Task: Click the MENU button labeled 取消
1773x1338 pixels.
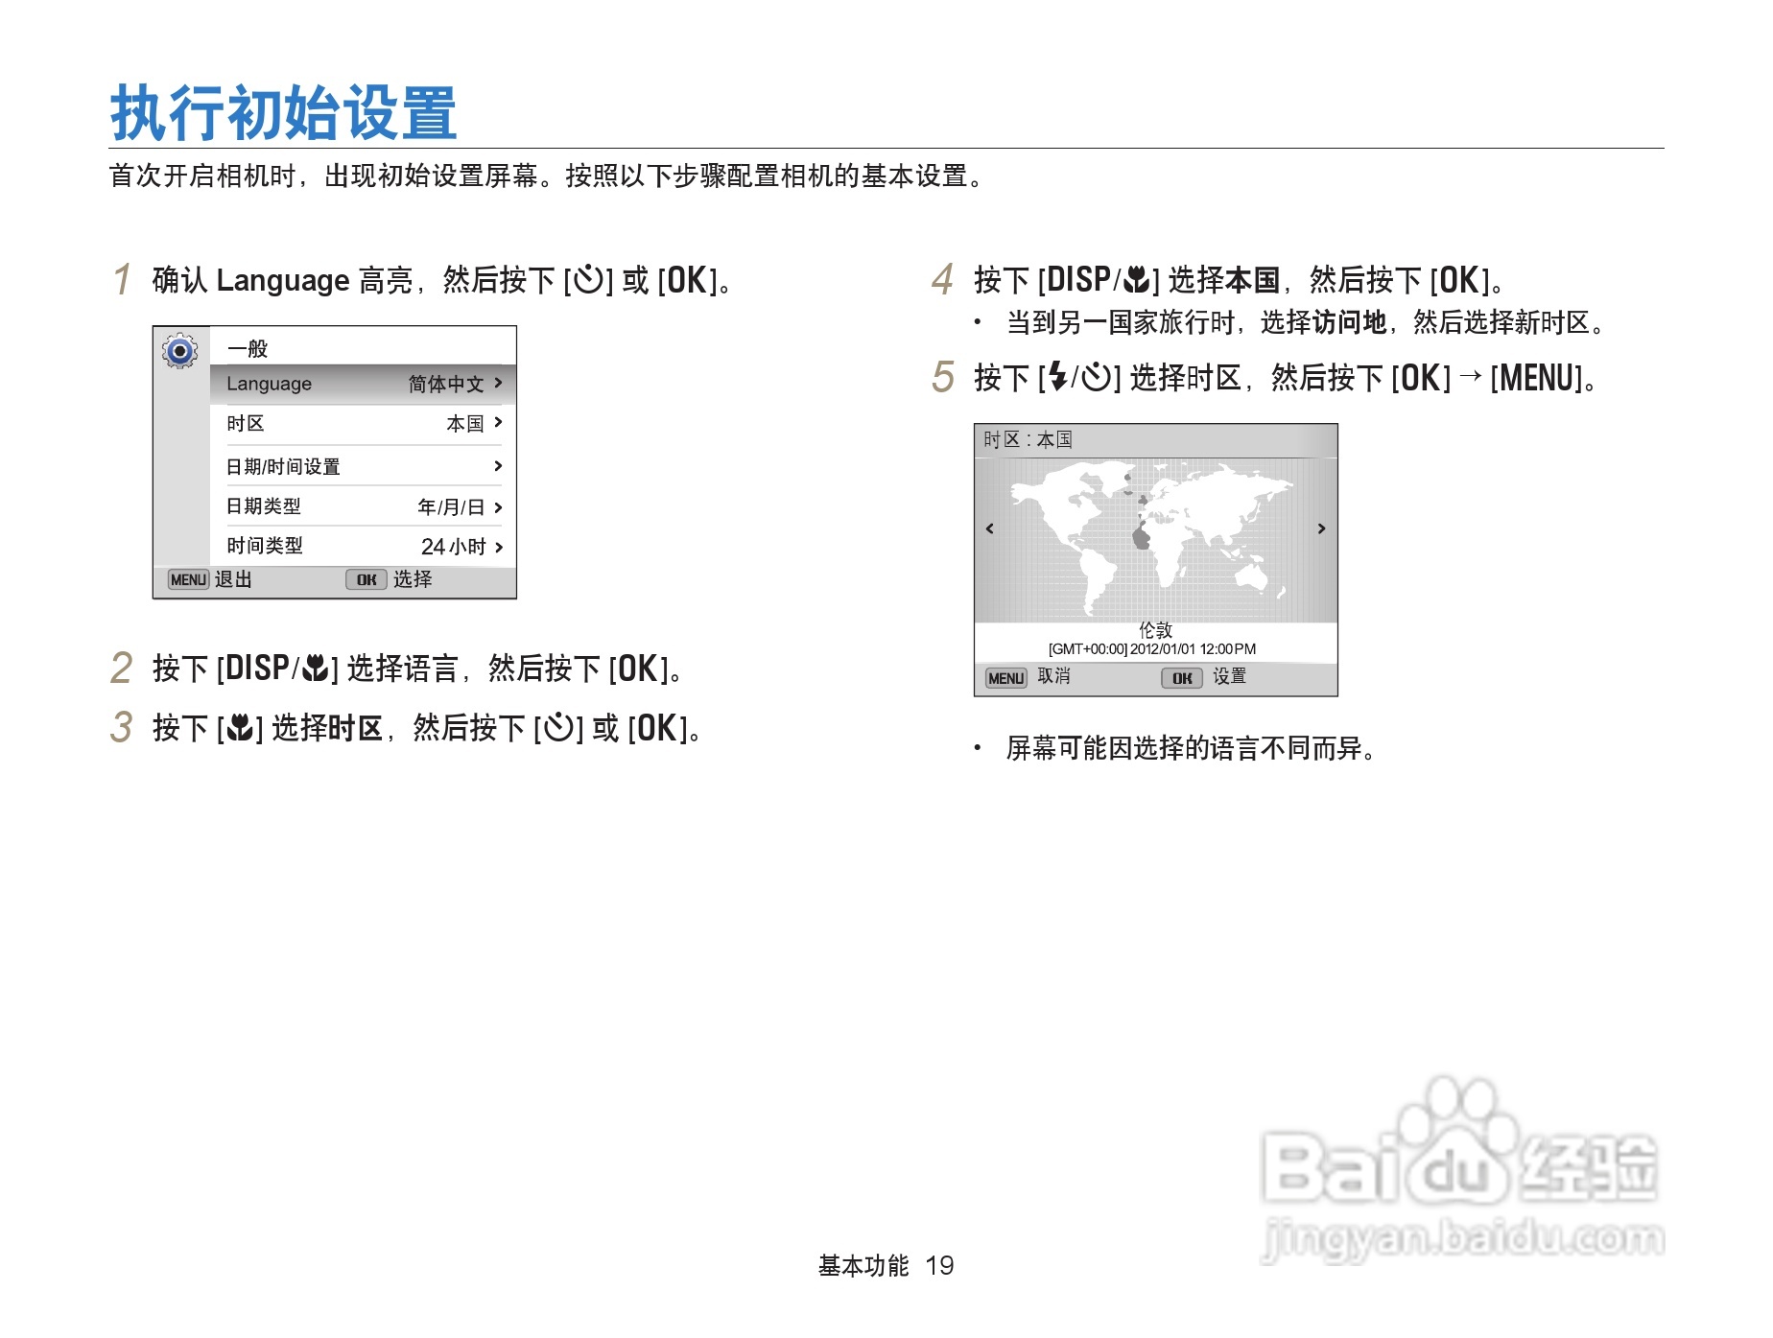Action: point(1006,678)
